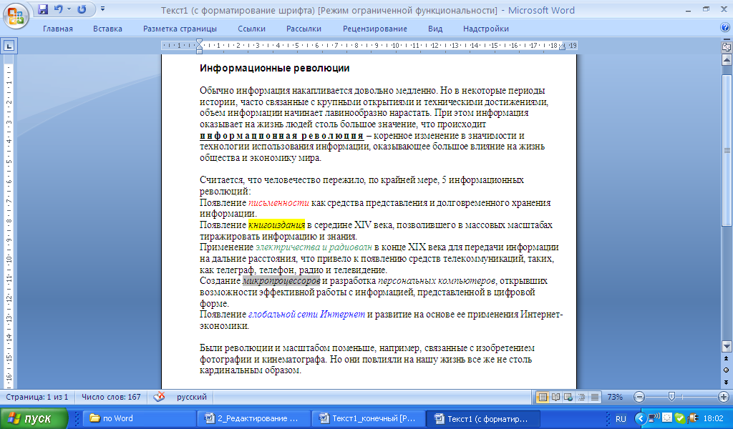Click the red word 'письменности'
733x429 pixels.
pyautogui.click(x=278, y=202)
